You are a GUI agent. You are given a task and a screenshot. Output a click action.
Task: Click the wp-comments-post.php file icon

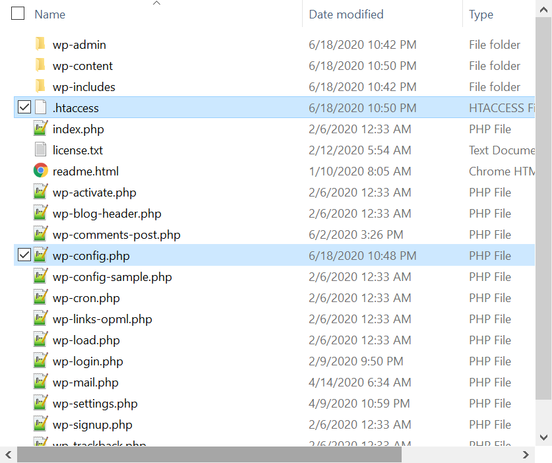[x=40, y=234]
